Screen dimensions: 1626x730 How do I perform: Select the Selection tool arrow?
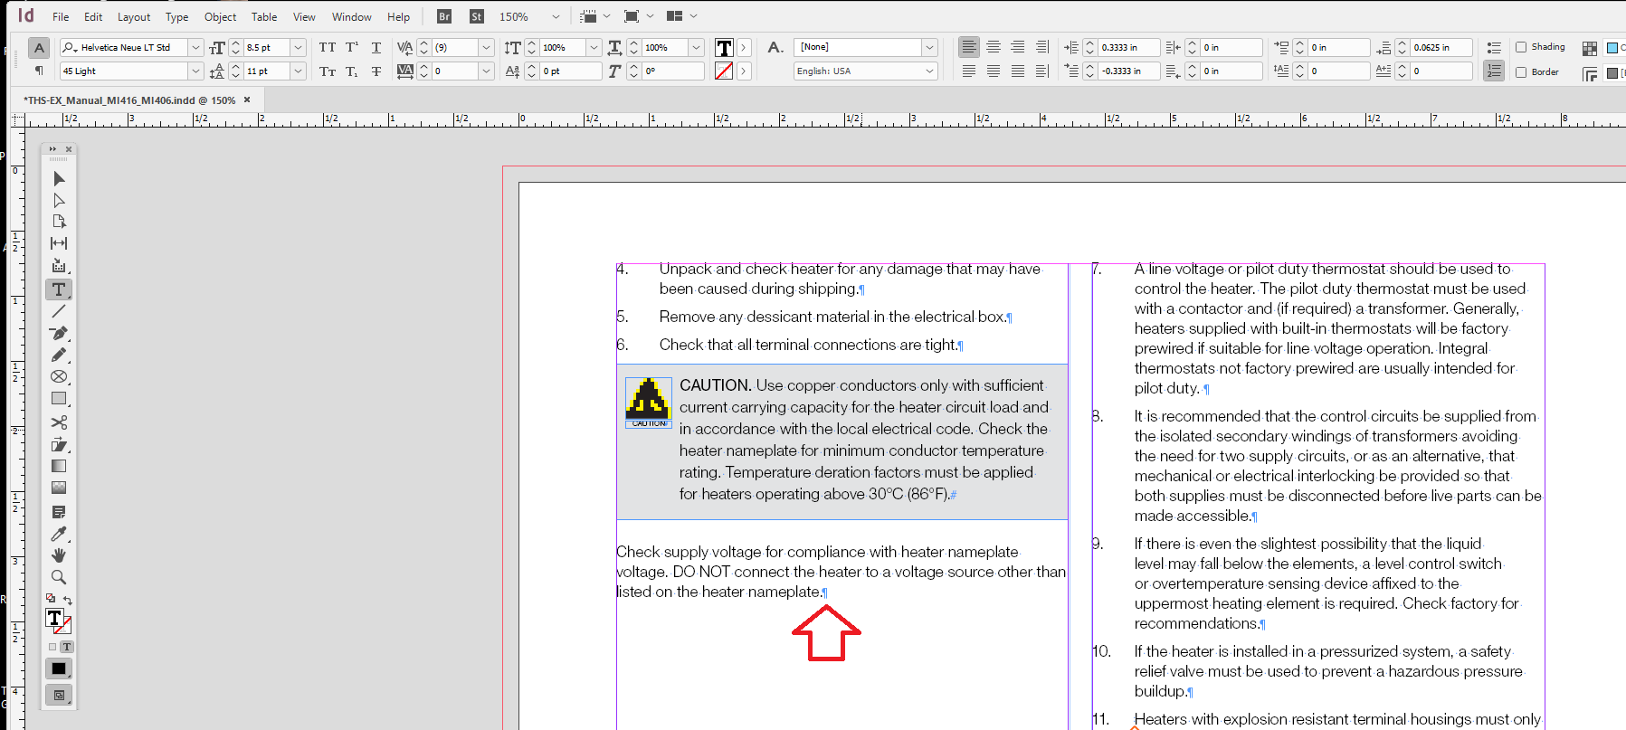59,179
